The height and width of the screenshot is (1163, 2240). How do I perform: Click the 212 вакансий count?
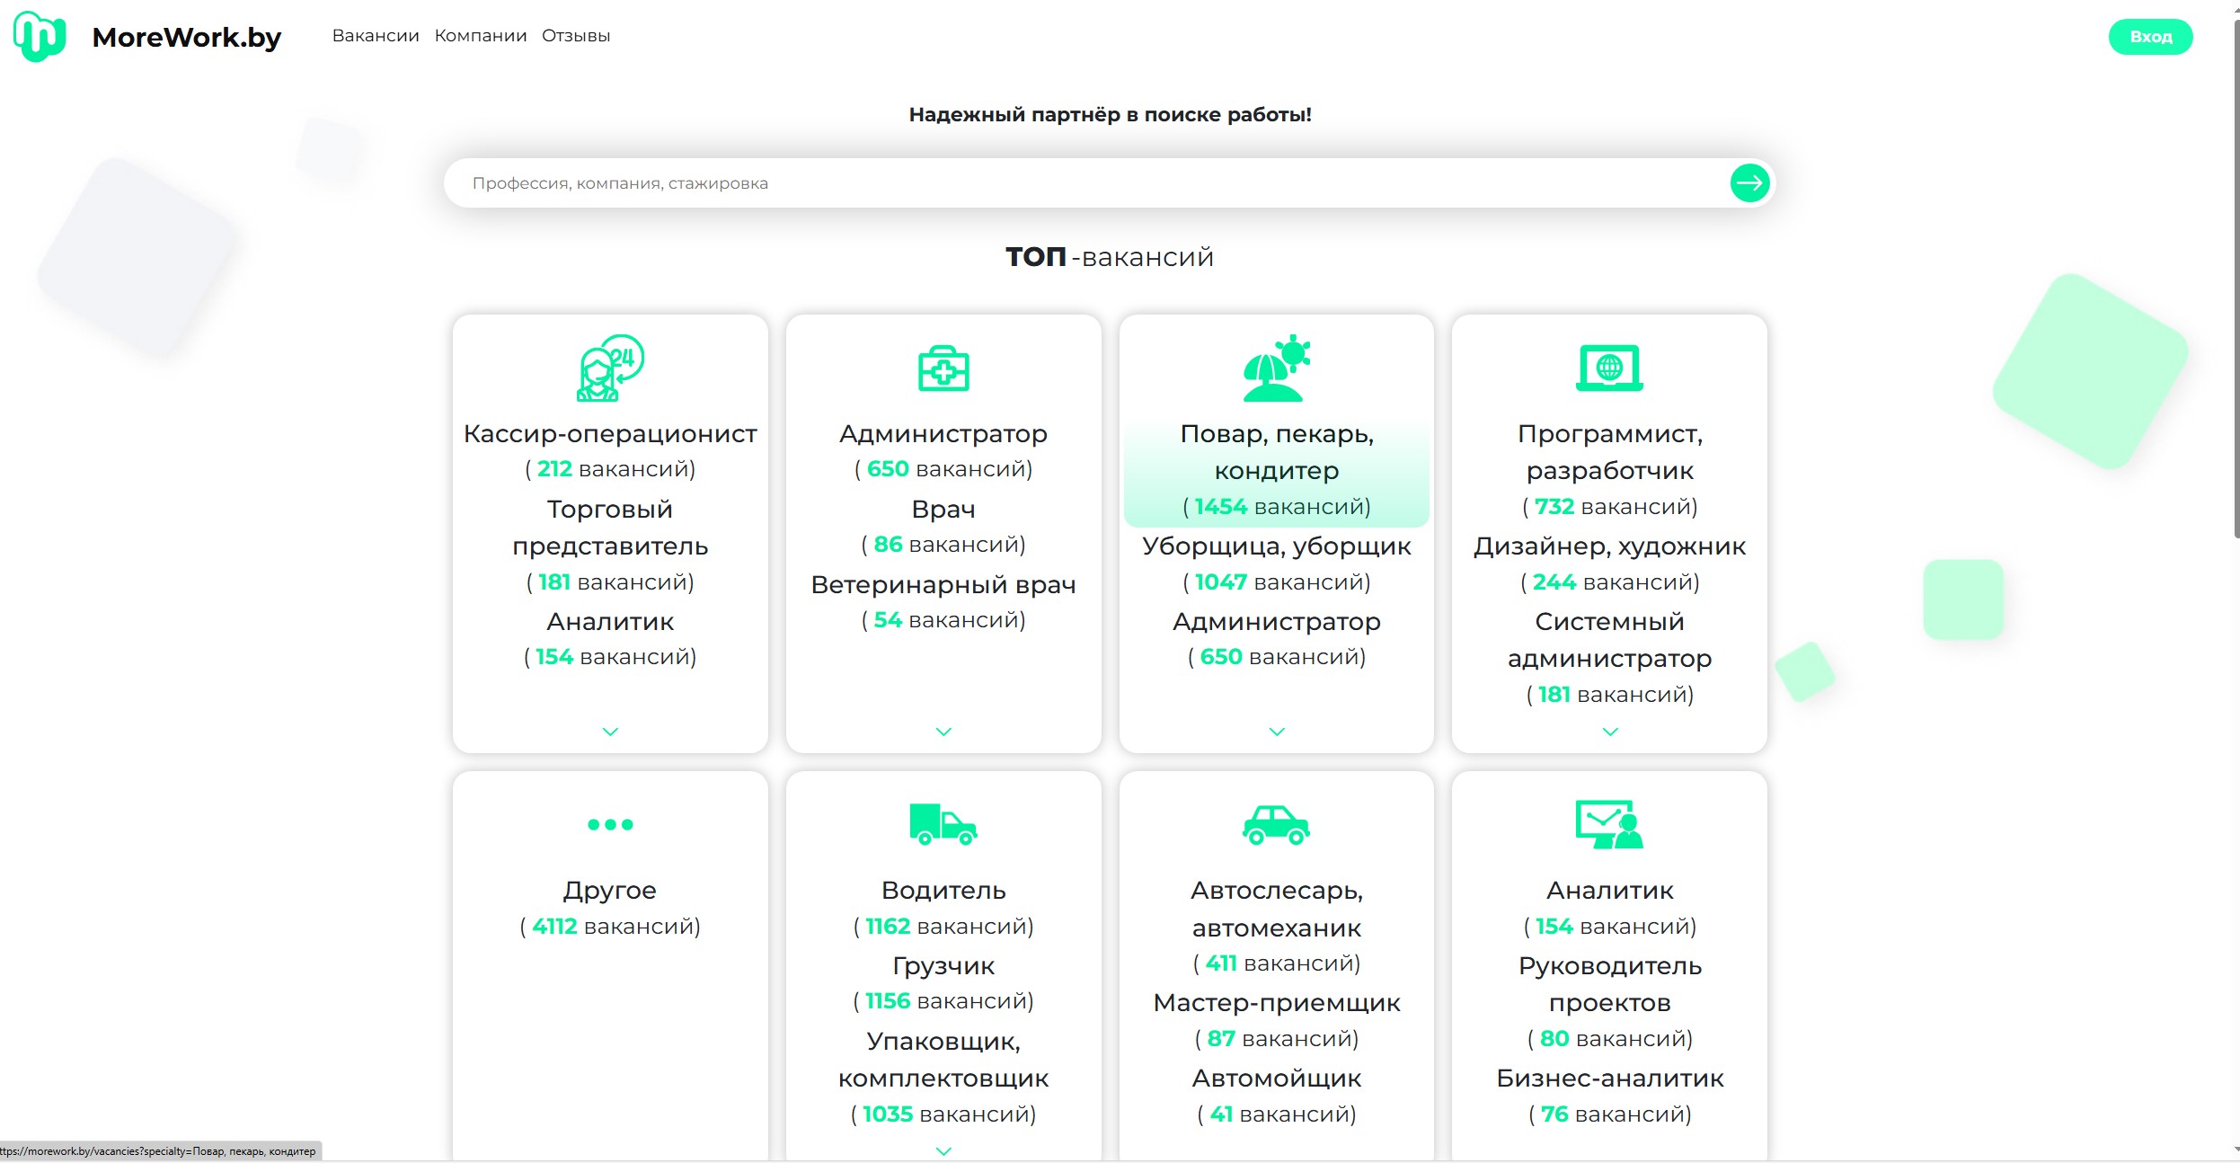(x=610, y=469)
